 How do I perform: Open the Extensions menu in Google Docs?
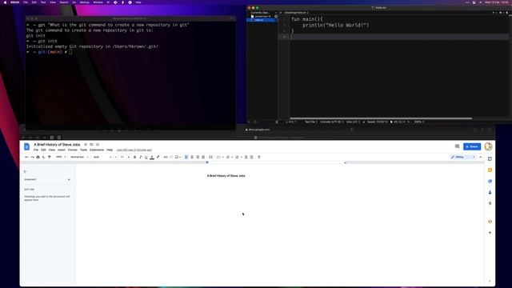[x=97, y=150]
